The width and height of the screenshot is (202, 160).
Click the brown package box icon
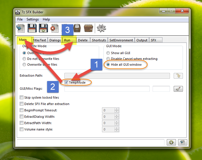[x=88, y=28]
